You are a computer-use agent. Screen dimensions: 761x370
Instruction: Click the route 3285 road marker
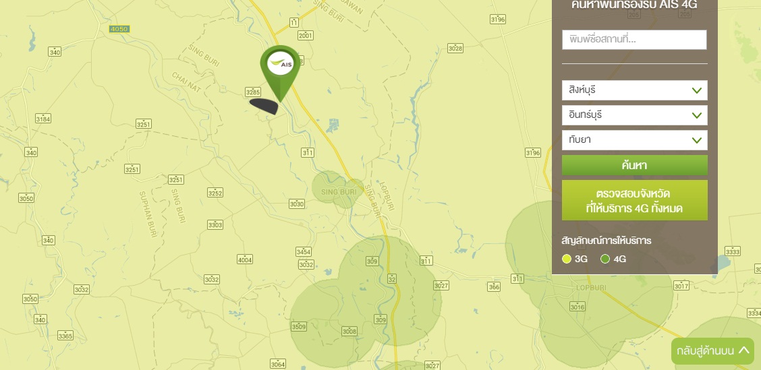pos(253,92)
